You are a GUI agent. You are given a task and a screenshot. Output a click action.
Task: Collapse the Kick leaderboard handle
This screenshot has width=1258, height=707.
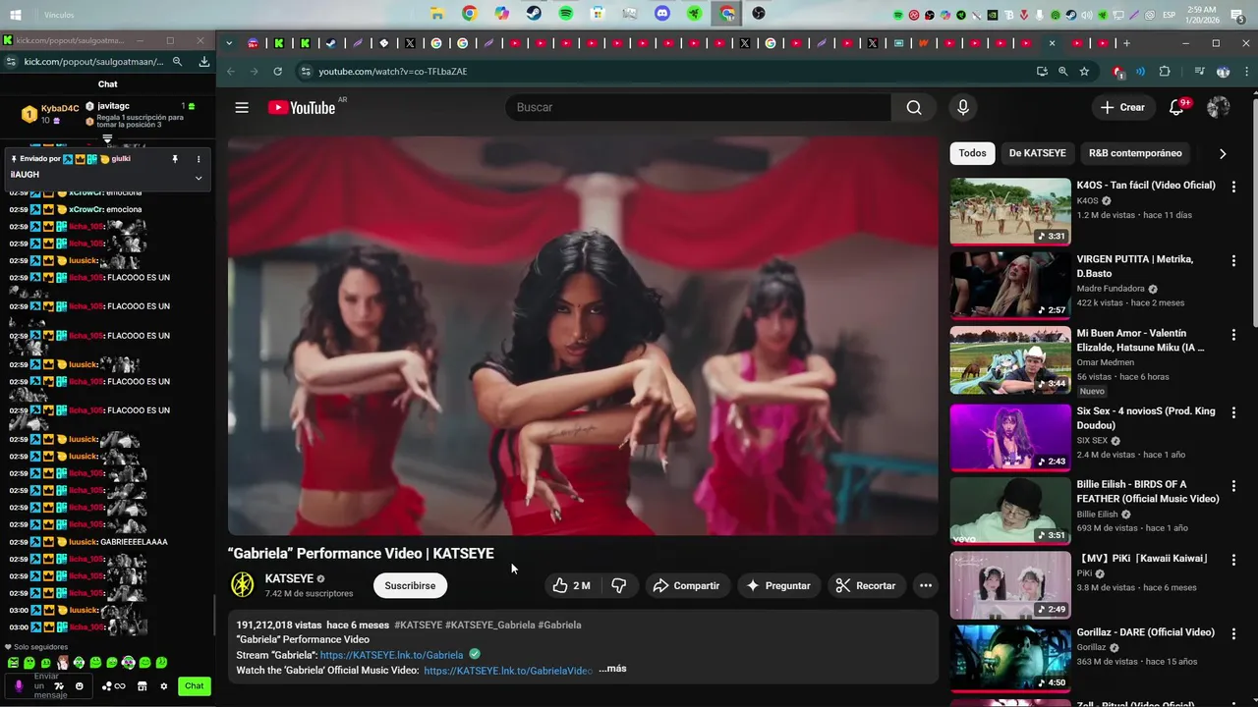coord(107,140)
